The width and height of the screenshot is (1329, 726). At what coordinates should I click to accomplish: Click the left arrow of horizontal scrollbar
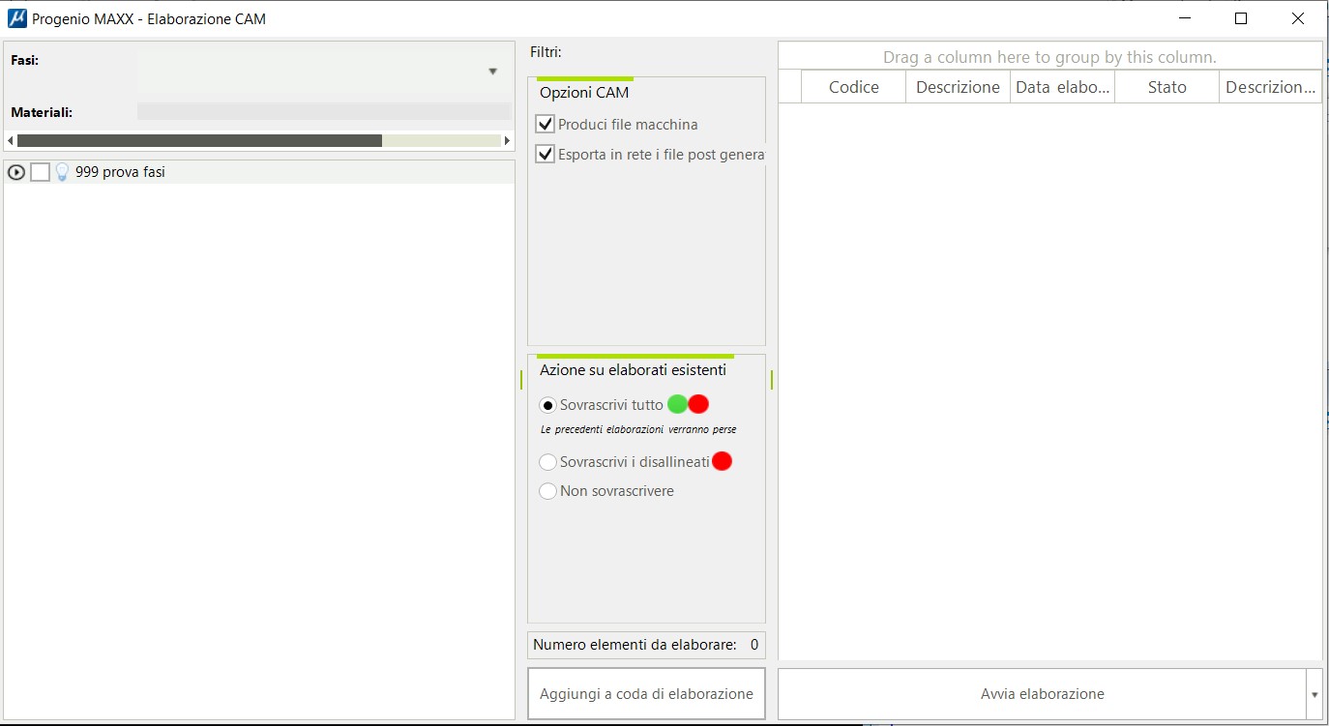coord(11,140)
